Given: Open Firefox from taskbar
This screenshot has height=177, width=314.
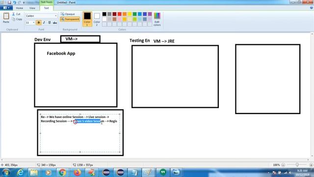Looking at the screenshot, I should point(78,173).
